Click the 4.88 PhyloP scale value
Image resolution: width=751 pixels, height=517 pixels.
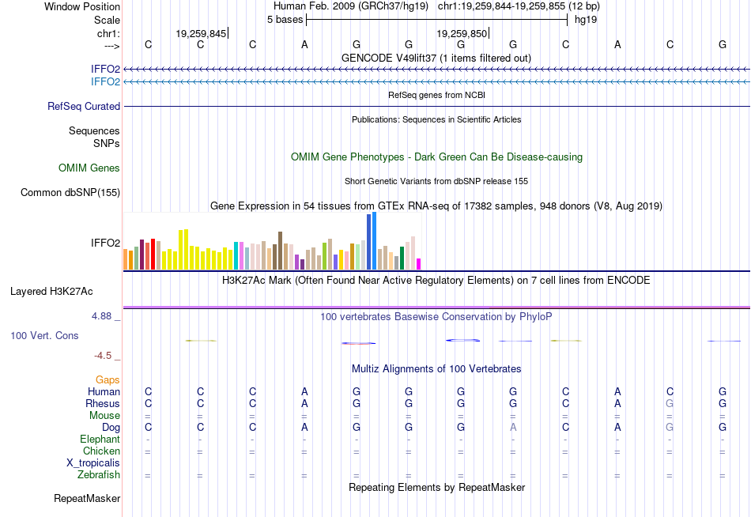point(101,316)
